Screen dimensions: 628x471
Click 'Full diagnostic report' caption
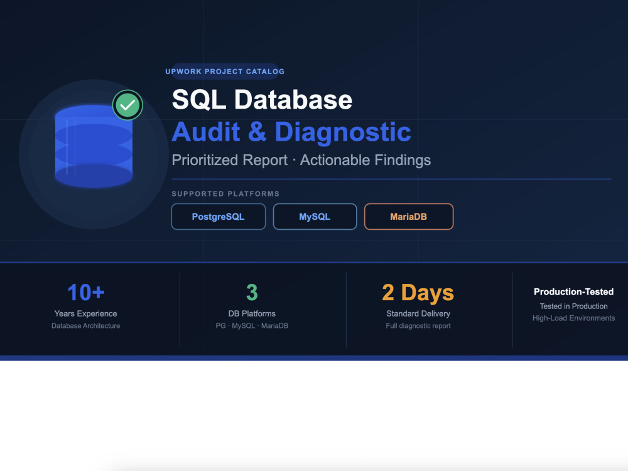pos(418,326)
